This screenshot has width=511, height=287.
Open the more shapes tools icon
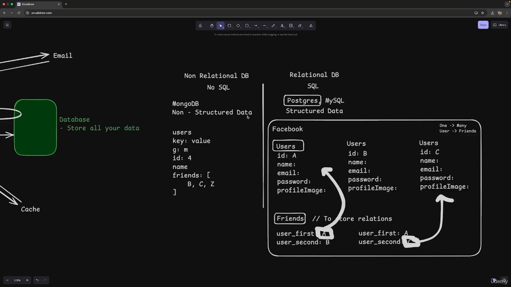coord(311,26)
